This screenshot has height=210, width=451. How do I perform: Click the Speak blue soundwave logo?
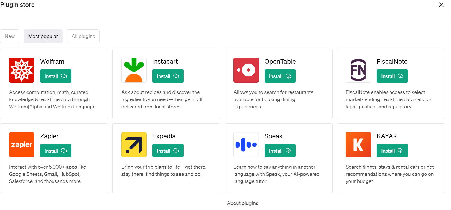coord(246,145)
